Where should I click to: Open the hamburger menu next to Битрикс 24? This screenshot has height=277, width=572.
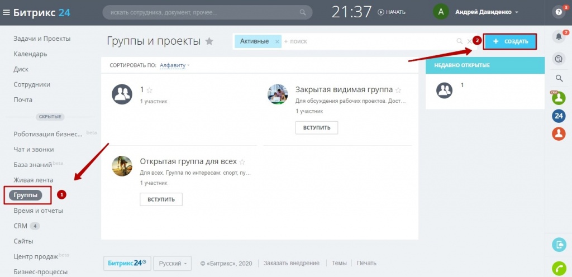(x=6, y=12)
